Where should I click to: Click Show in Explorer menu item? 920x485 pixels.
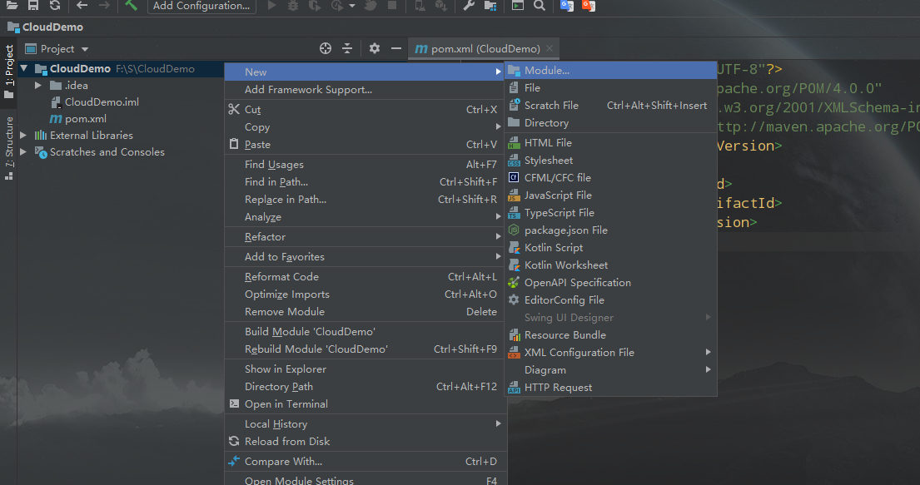365,369
